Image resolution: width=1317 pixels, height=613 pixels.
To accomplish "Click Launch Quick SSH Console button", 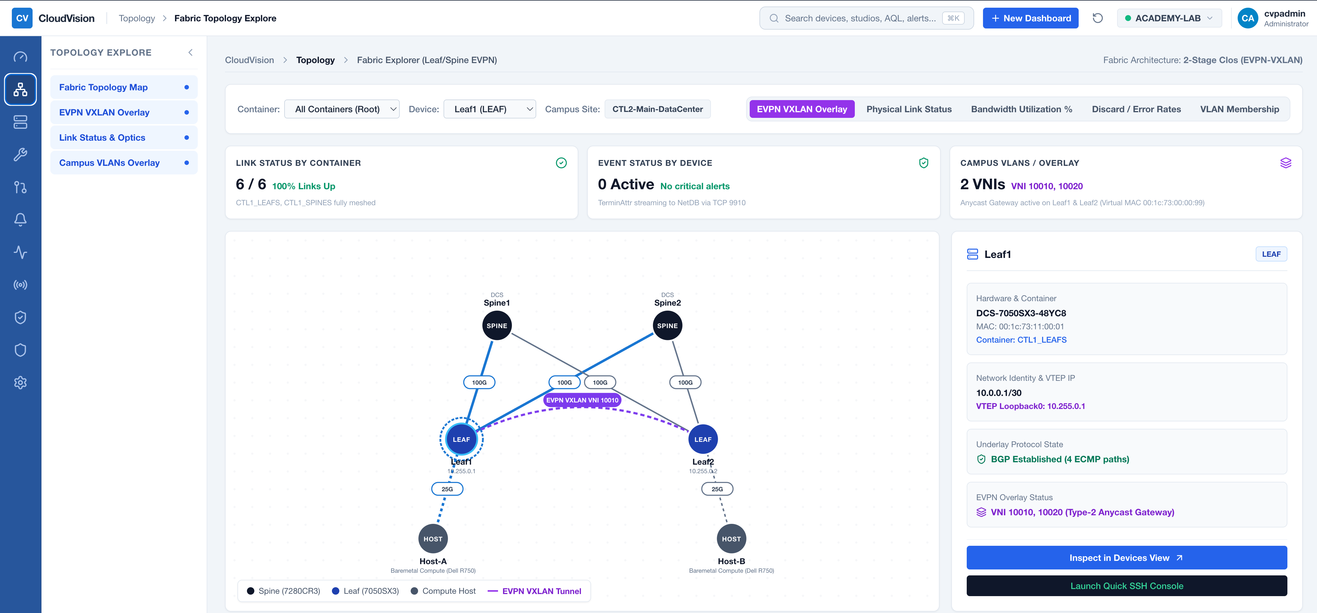I will [1126, 586].
